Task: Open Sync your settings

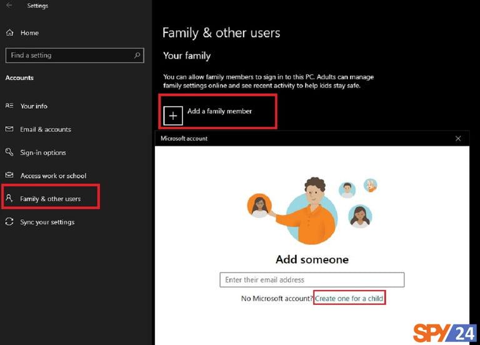Action: pyautogui.click(x=47, y=222)
